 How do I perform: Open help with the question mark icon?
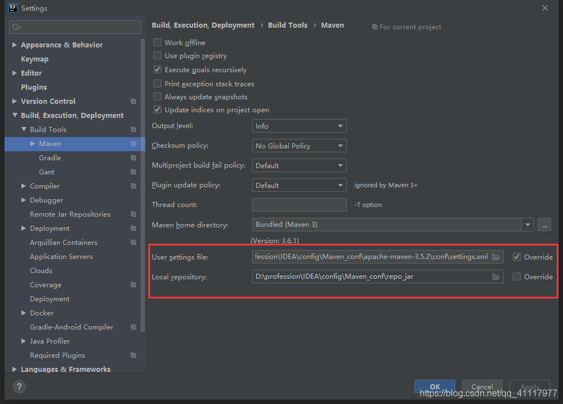pos(19,387)
